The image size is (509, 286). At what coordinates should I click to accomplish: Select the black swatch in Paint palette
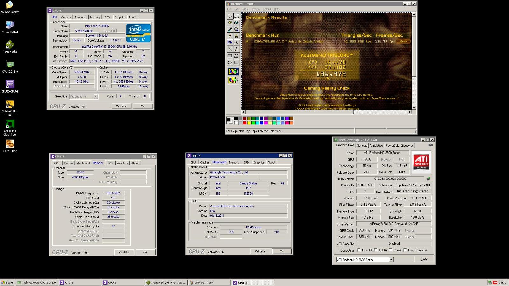[236, 118]
